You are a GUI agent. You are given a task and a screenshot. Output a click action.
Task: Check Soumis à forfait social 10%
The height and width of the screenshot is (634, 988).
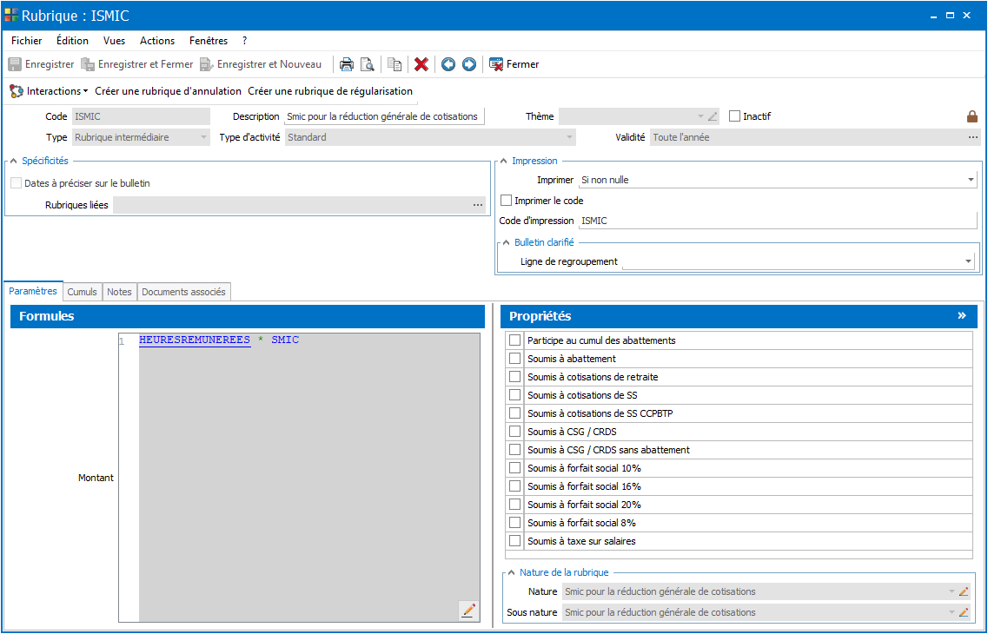[514, 468]
